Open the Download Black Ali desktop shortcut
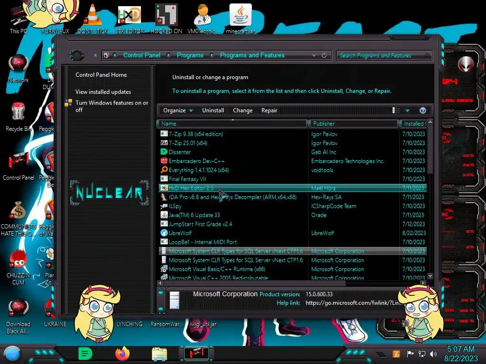Screen dimensions: 486x364 [18, 316]
